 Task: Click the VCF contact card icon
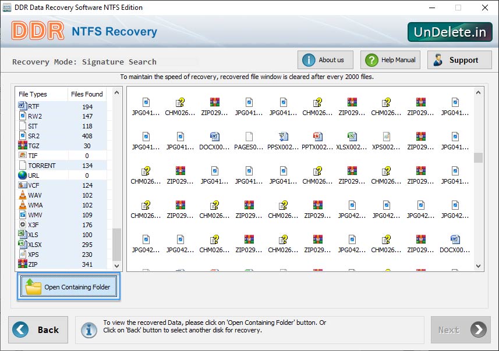[23, 185]
